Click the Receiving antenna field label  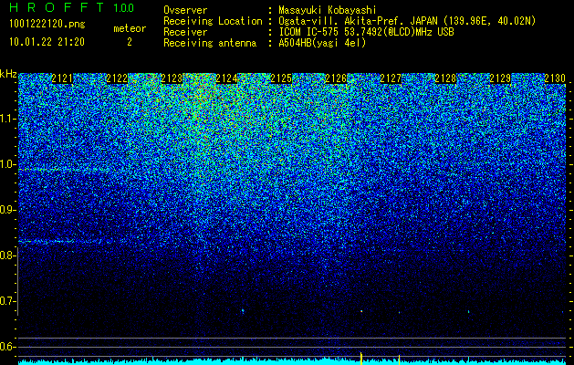[210, 43]
